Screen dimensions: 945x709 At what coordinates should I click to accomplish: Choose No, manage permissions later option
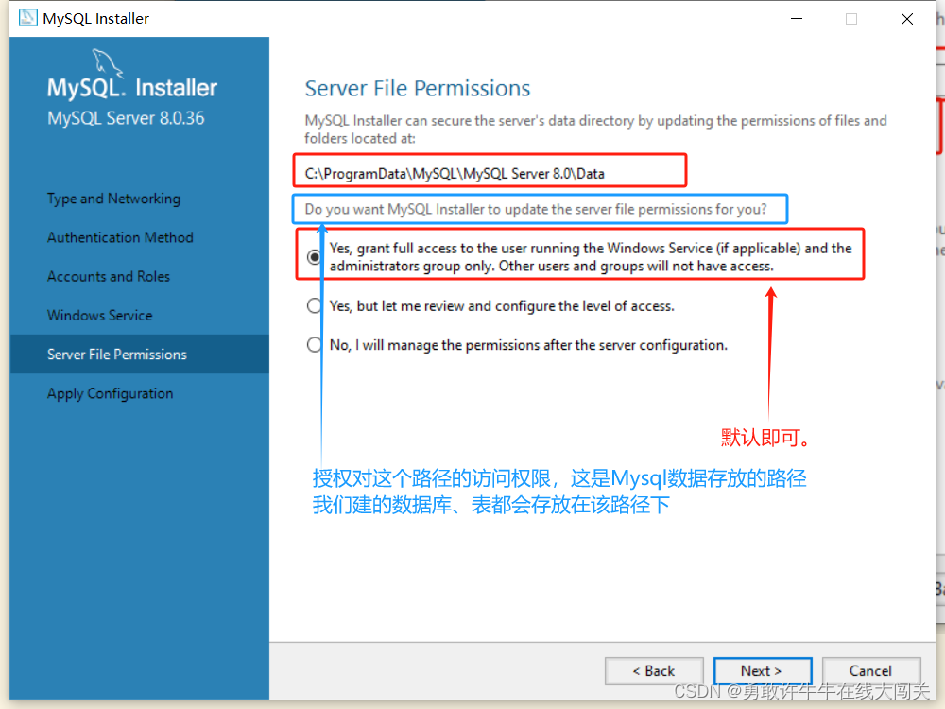pos(314,345)
